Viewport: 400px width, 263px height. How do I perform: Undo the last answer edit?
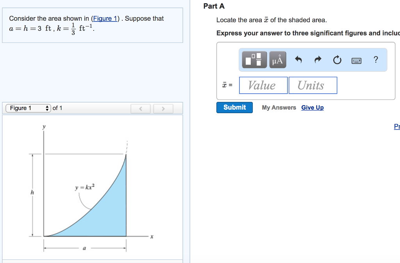298,60
